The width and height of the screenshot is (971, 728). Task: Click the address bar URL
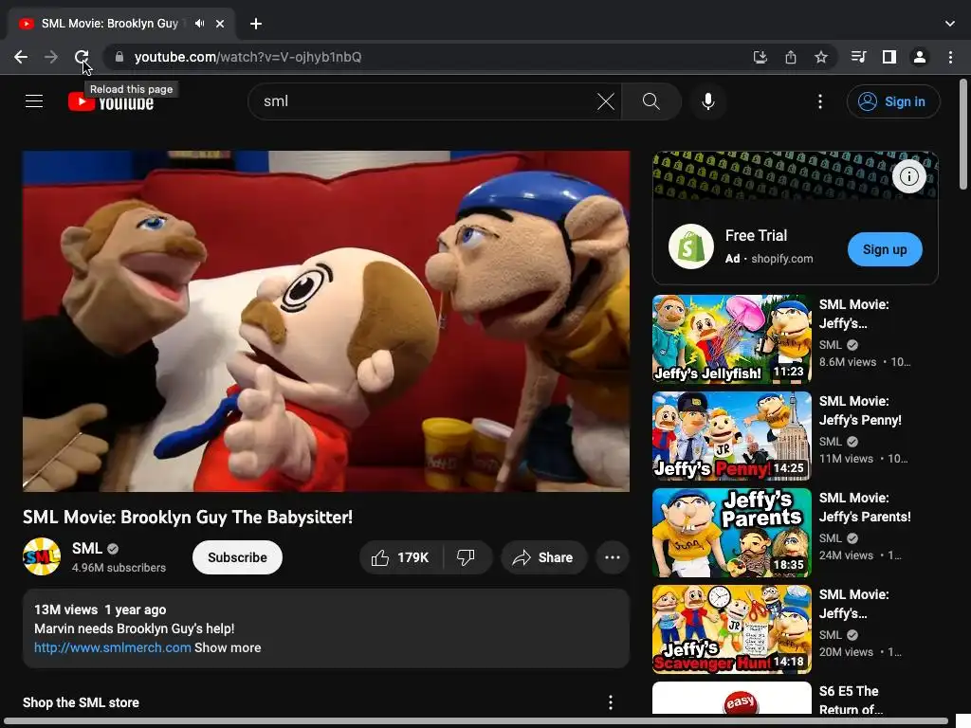(247, 57)
